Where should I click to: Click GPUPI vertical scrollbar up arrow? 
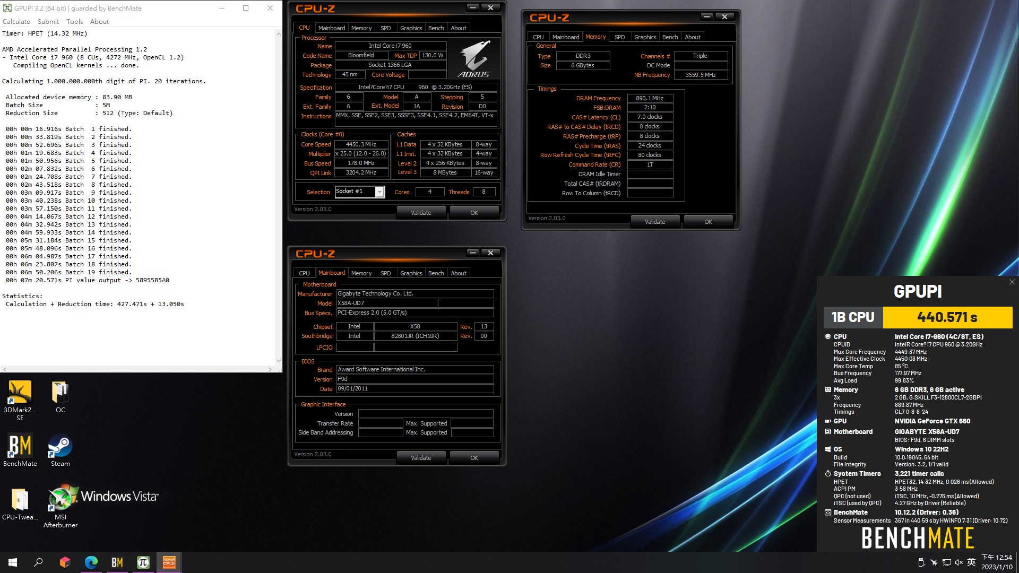(x=279, y=34)
